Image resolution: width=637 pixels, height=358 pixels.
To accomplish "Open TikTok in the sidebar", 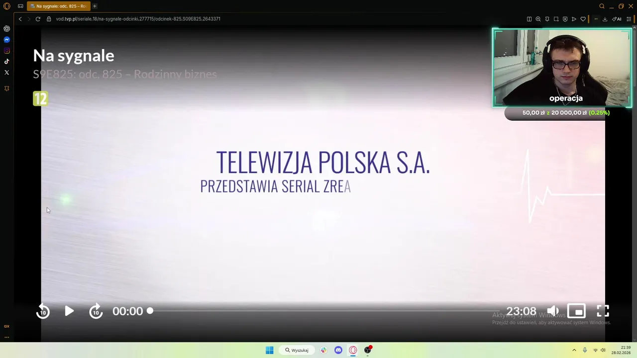I will coord(6,62).
